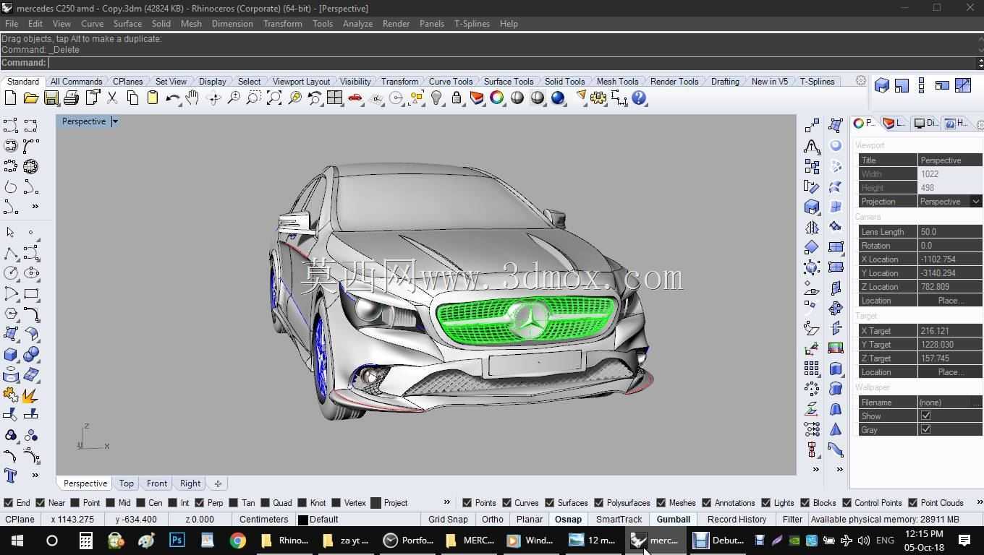Open the Projection dropdown in properties
The image size is (984, 555).
(x=976, y=202)
